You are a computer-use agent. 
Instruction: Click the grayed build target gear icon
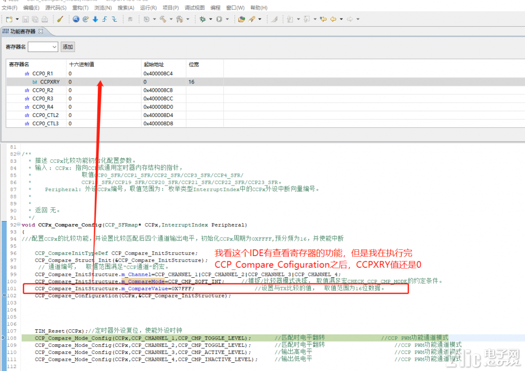146,20
